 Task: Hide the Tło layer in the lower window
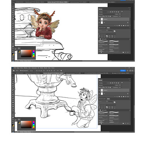click(x=99, y=93)
